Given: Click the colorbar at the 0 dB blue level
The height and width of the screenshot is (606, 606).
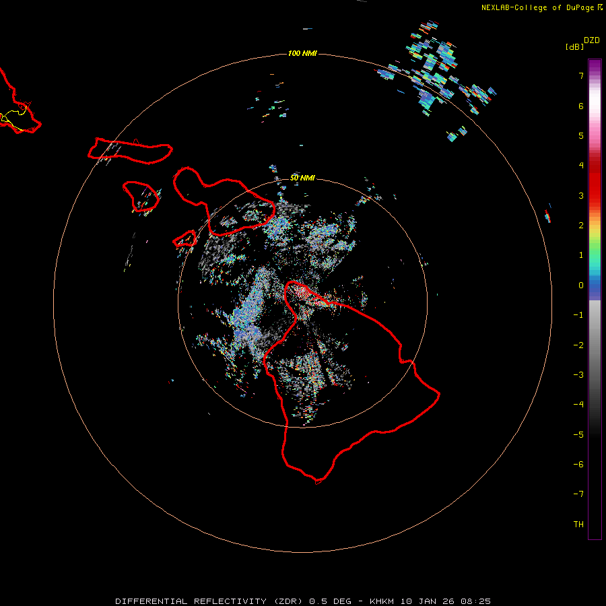Looking at the screenshot, I should click(595, 285).
